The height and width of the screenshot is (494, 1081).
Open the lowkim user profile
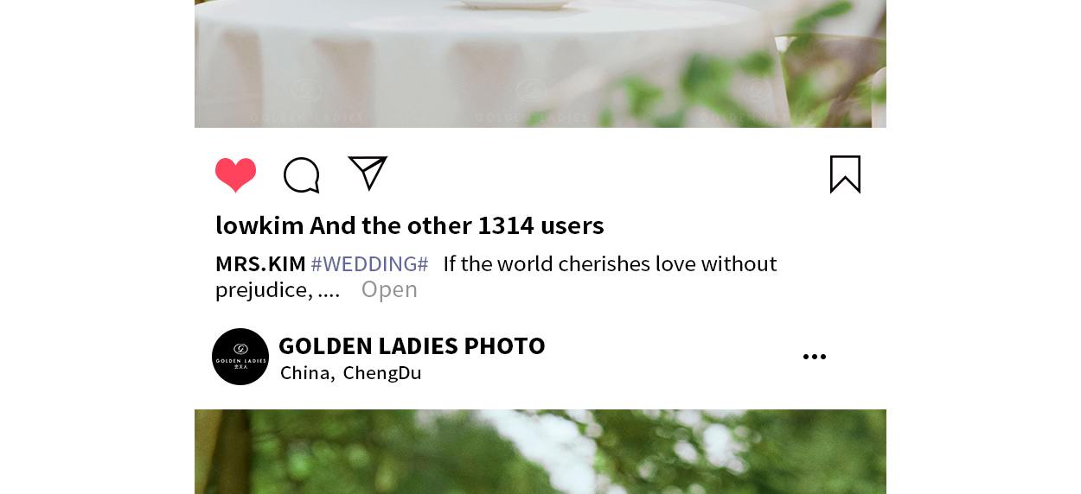click(259, 225)
